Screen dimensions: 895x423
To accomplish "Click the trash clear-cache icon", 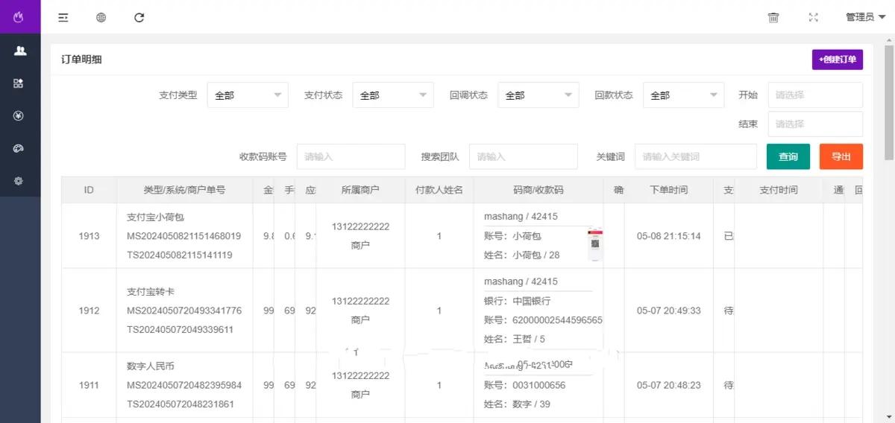I will [x=773, y=17].
